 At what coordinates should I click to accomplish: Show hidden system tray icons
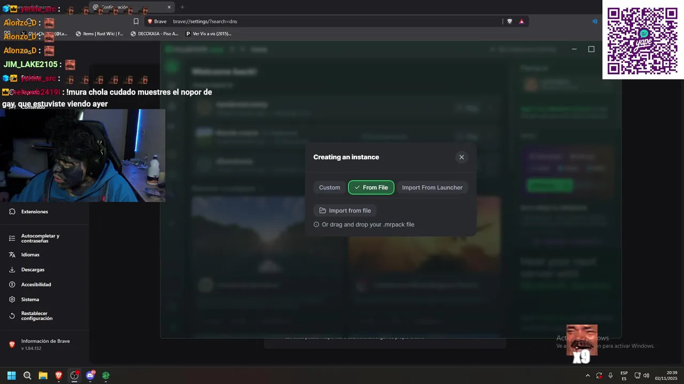[588, 375]
